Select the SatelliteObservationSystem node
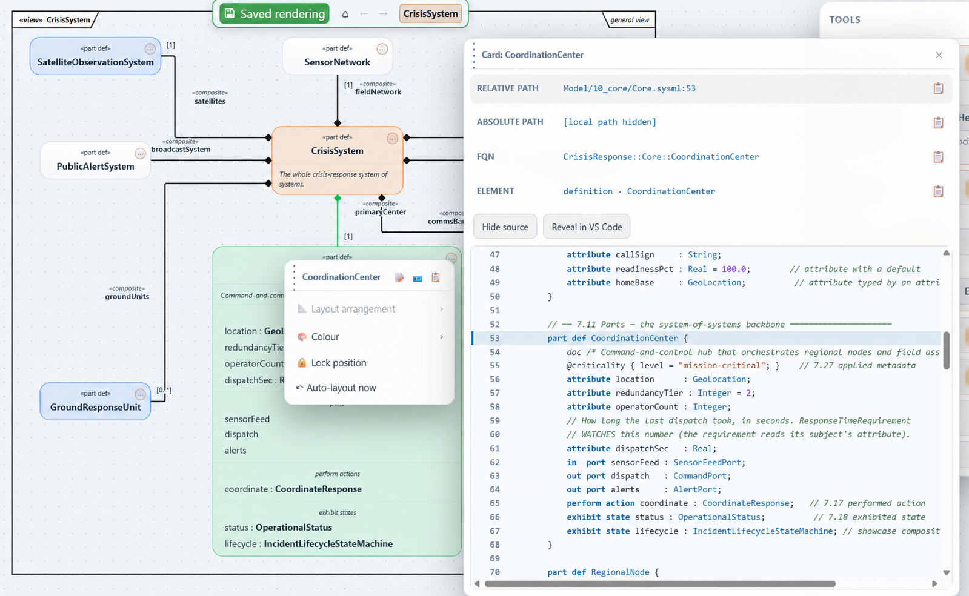The width and height of the screenshot is (969, 596). click(95, 56)
